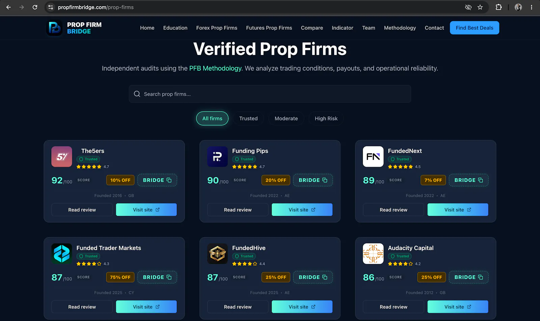Screen dimensions: 540x321
Task: Copy FundedHive BRIDGE coupon code
Action: (x=313, y=277)
